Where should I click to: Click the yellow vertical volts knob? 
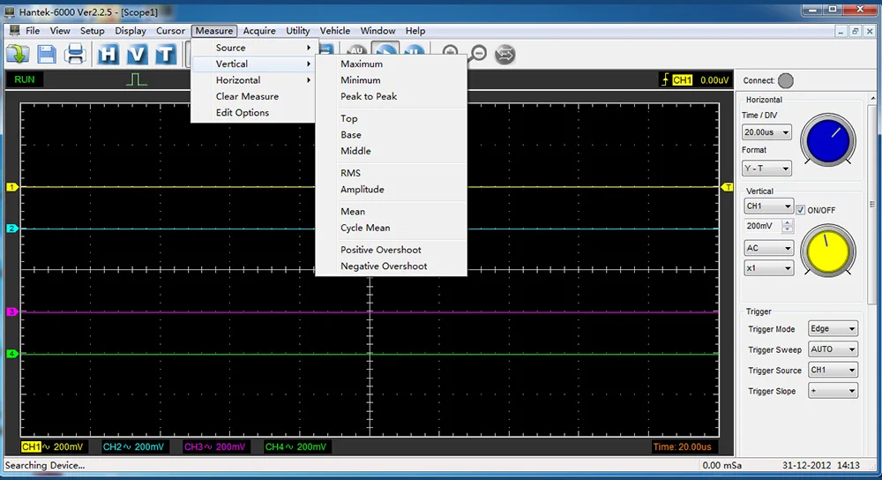827,252
